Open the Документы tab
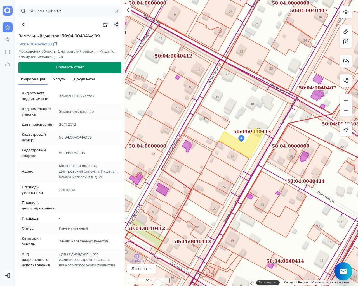This screenshot has height=286, width=358. pos(84,79)
